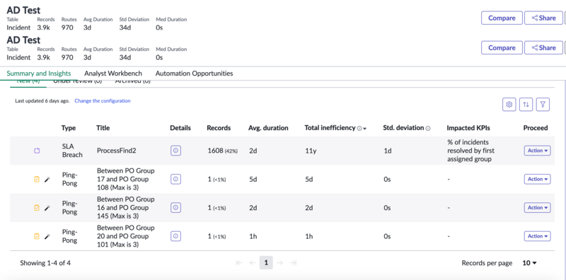Open table settings gear icon
This screenshot has width=566, height=280.
coord(509,105)
